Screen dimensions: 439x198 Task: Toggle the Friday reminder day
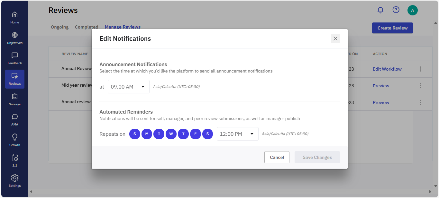pos(196,134)
